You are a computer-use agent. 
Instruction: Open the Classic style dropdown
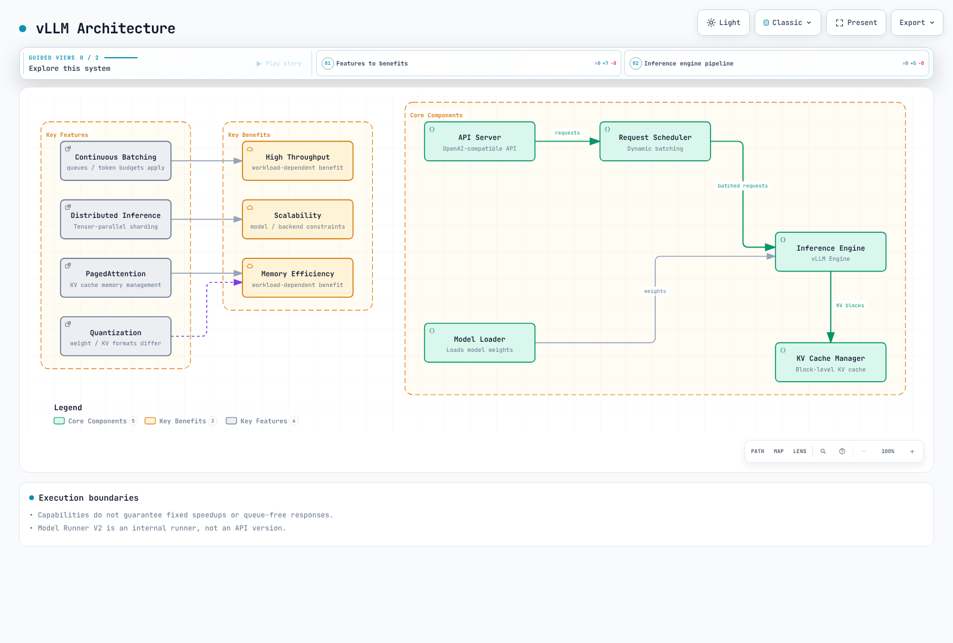(787, 23)
